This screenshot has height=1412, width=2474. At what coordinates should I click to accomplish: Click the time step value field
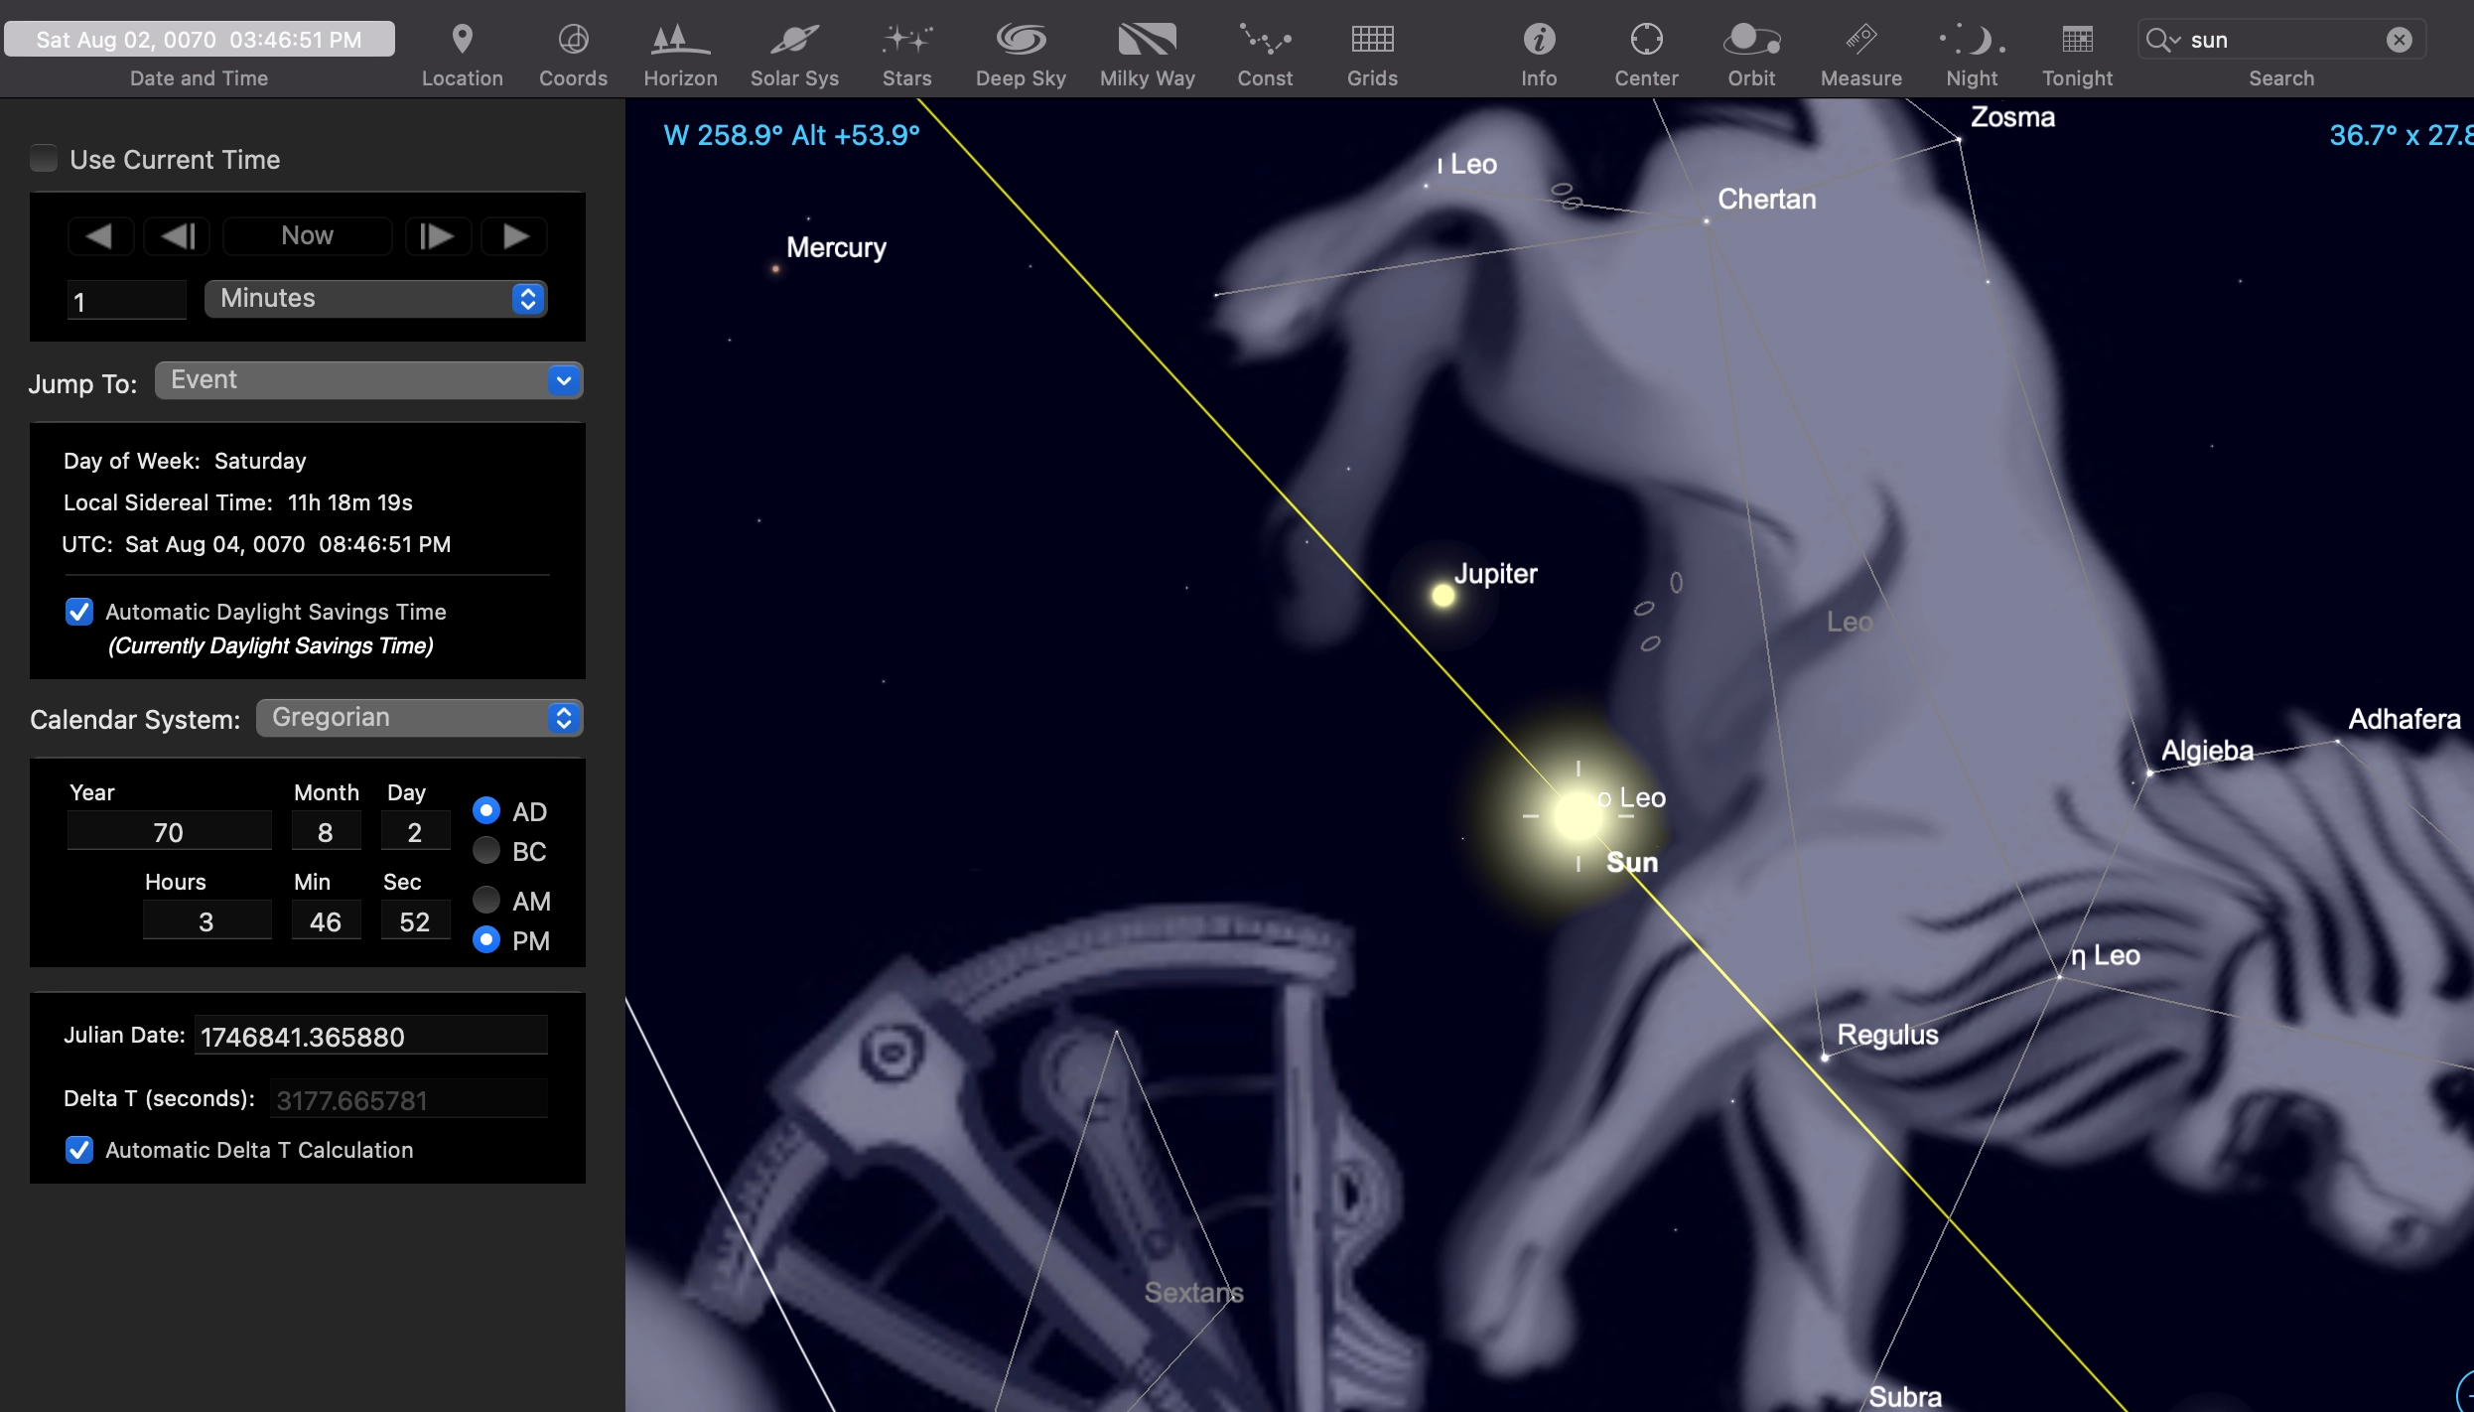tap(127, 301)
